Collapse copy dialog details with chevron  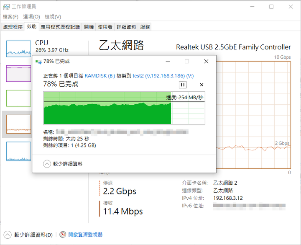(x=47, y=164)
